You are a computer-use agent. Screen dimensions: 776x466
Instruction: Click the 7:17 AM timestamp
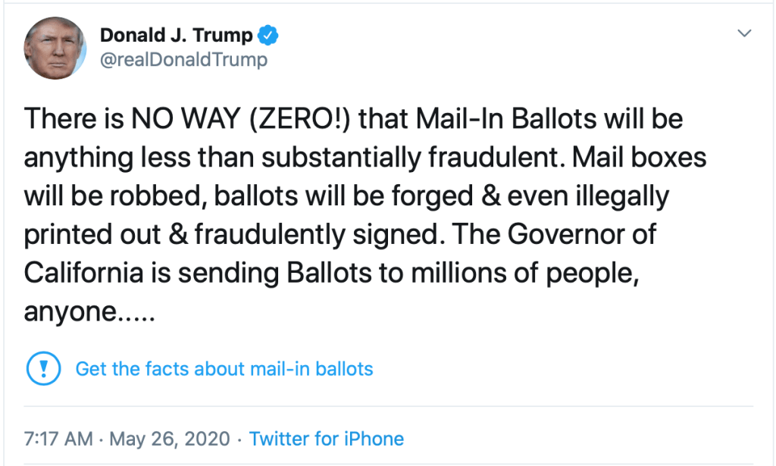coord(58,438)
